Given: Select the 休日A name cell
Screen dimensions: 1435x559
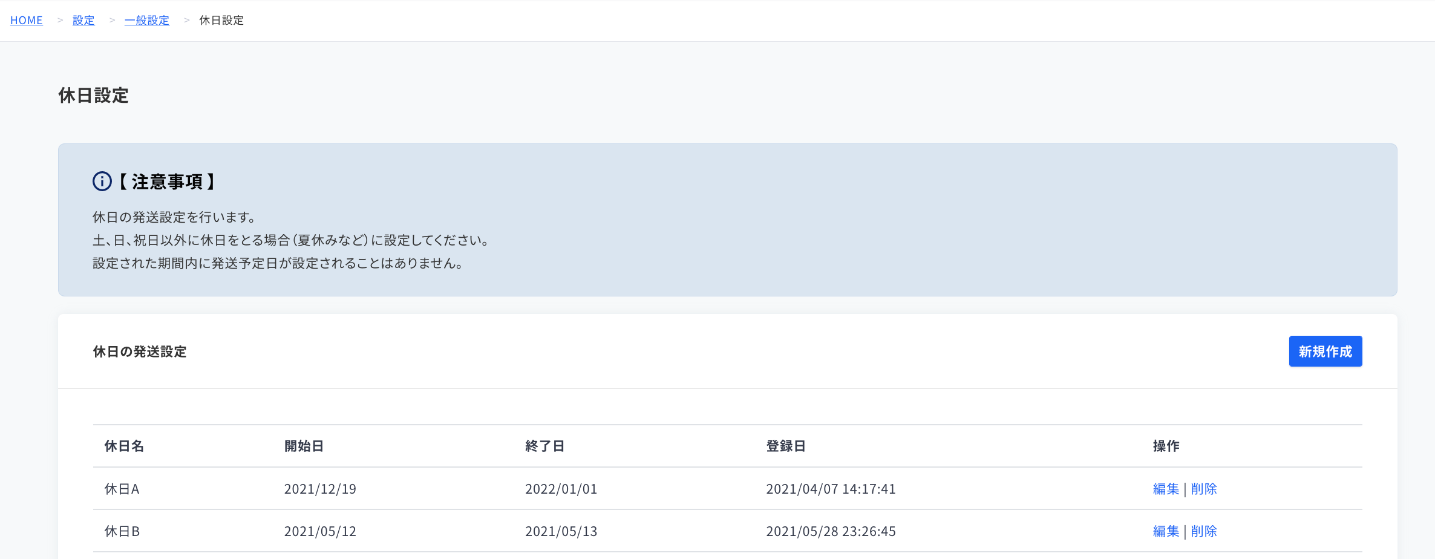Looking at the screenshot, I should 122,489.
